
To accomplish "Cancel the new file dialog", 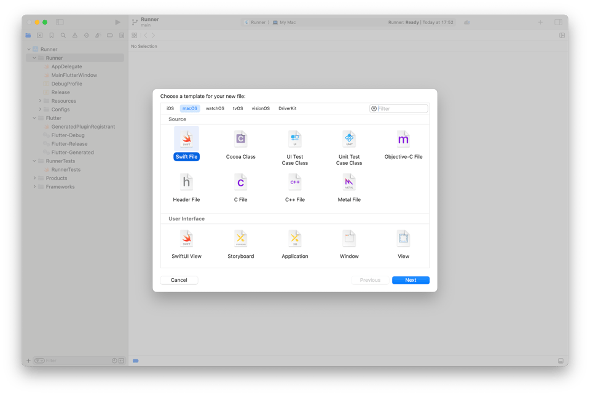I will point(179,280).
